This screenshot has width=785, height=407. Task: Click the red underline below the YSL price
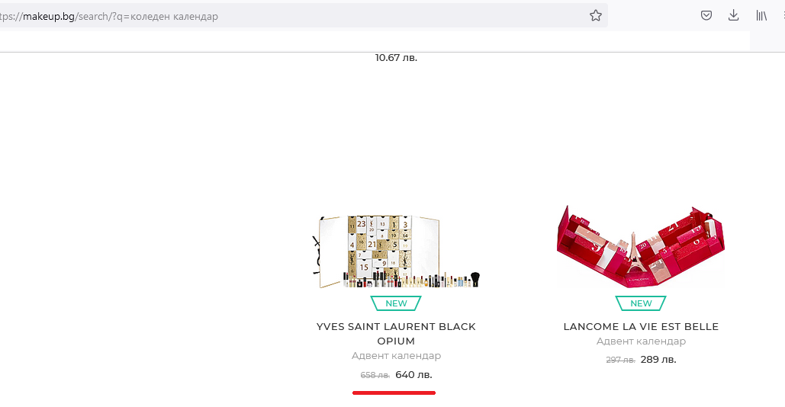click(394, 393)
